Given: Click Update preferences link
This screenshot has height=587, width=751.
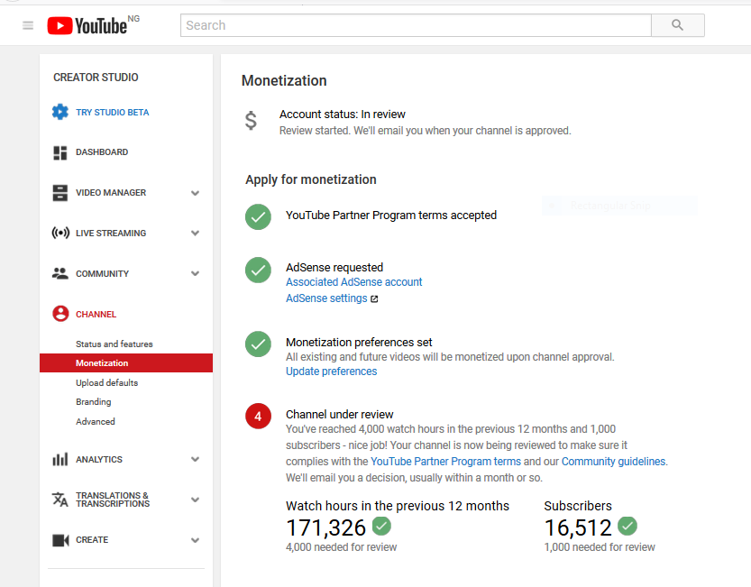Looking at the screenshot, I should (x=332, y=371).
